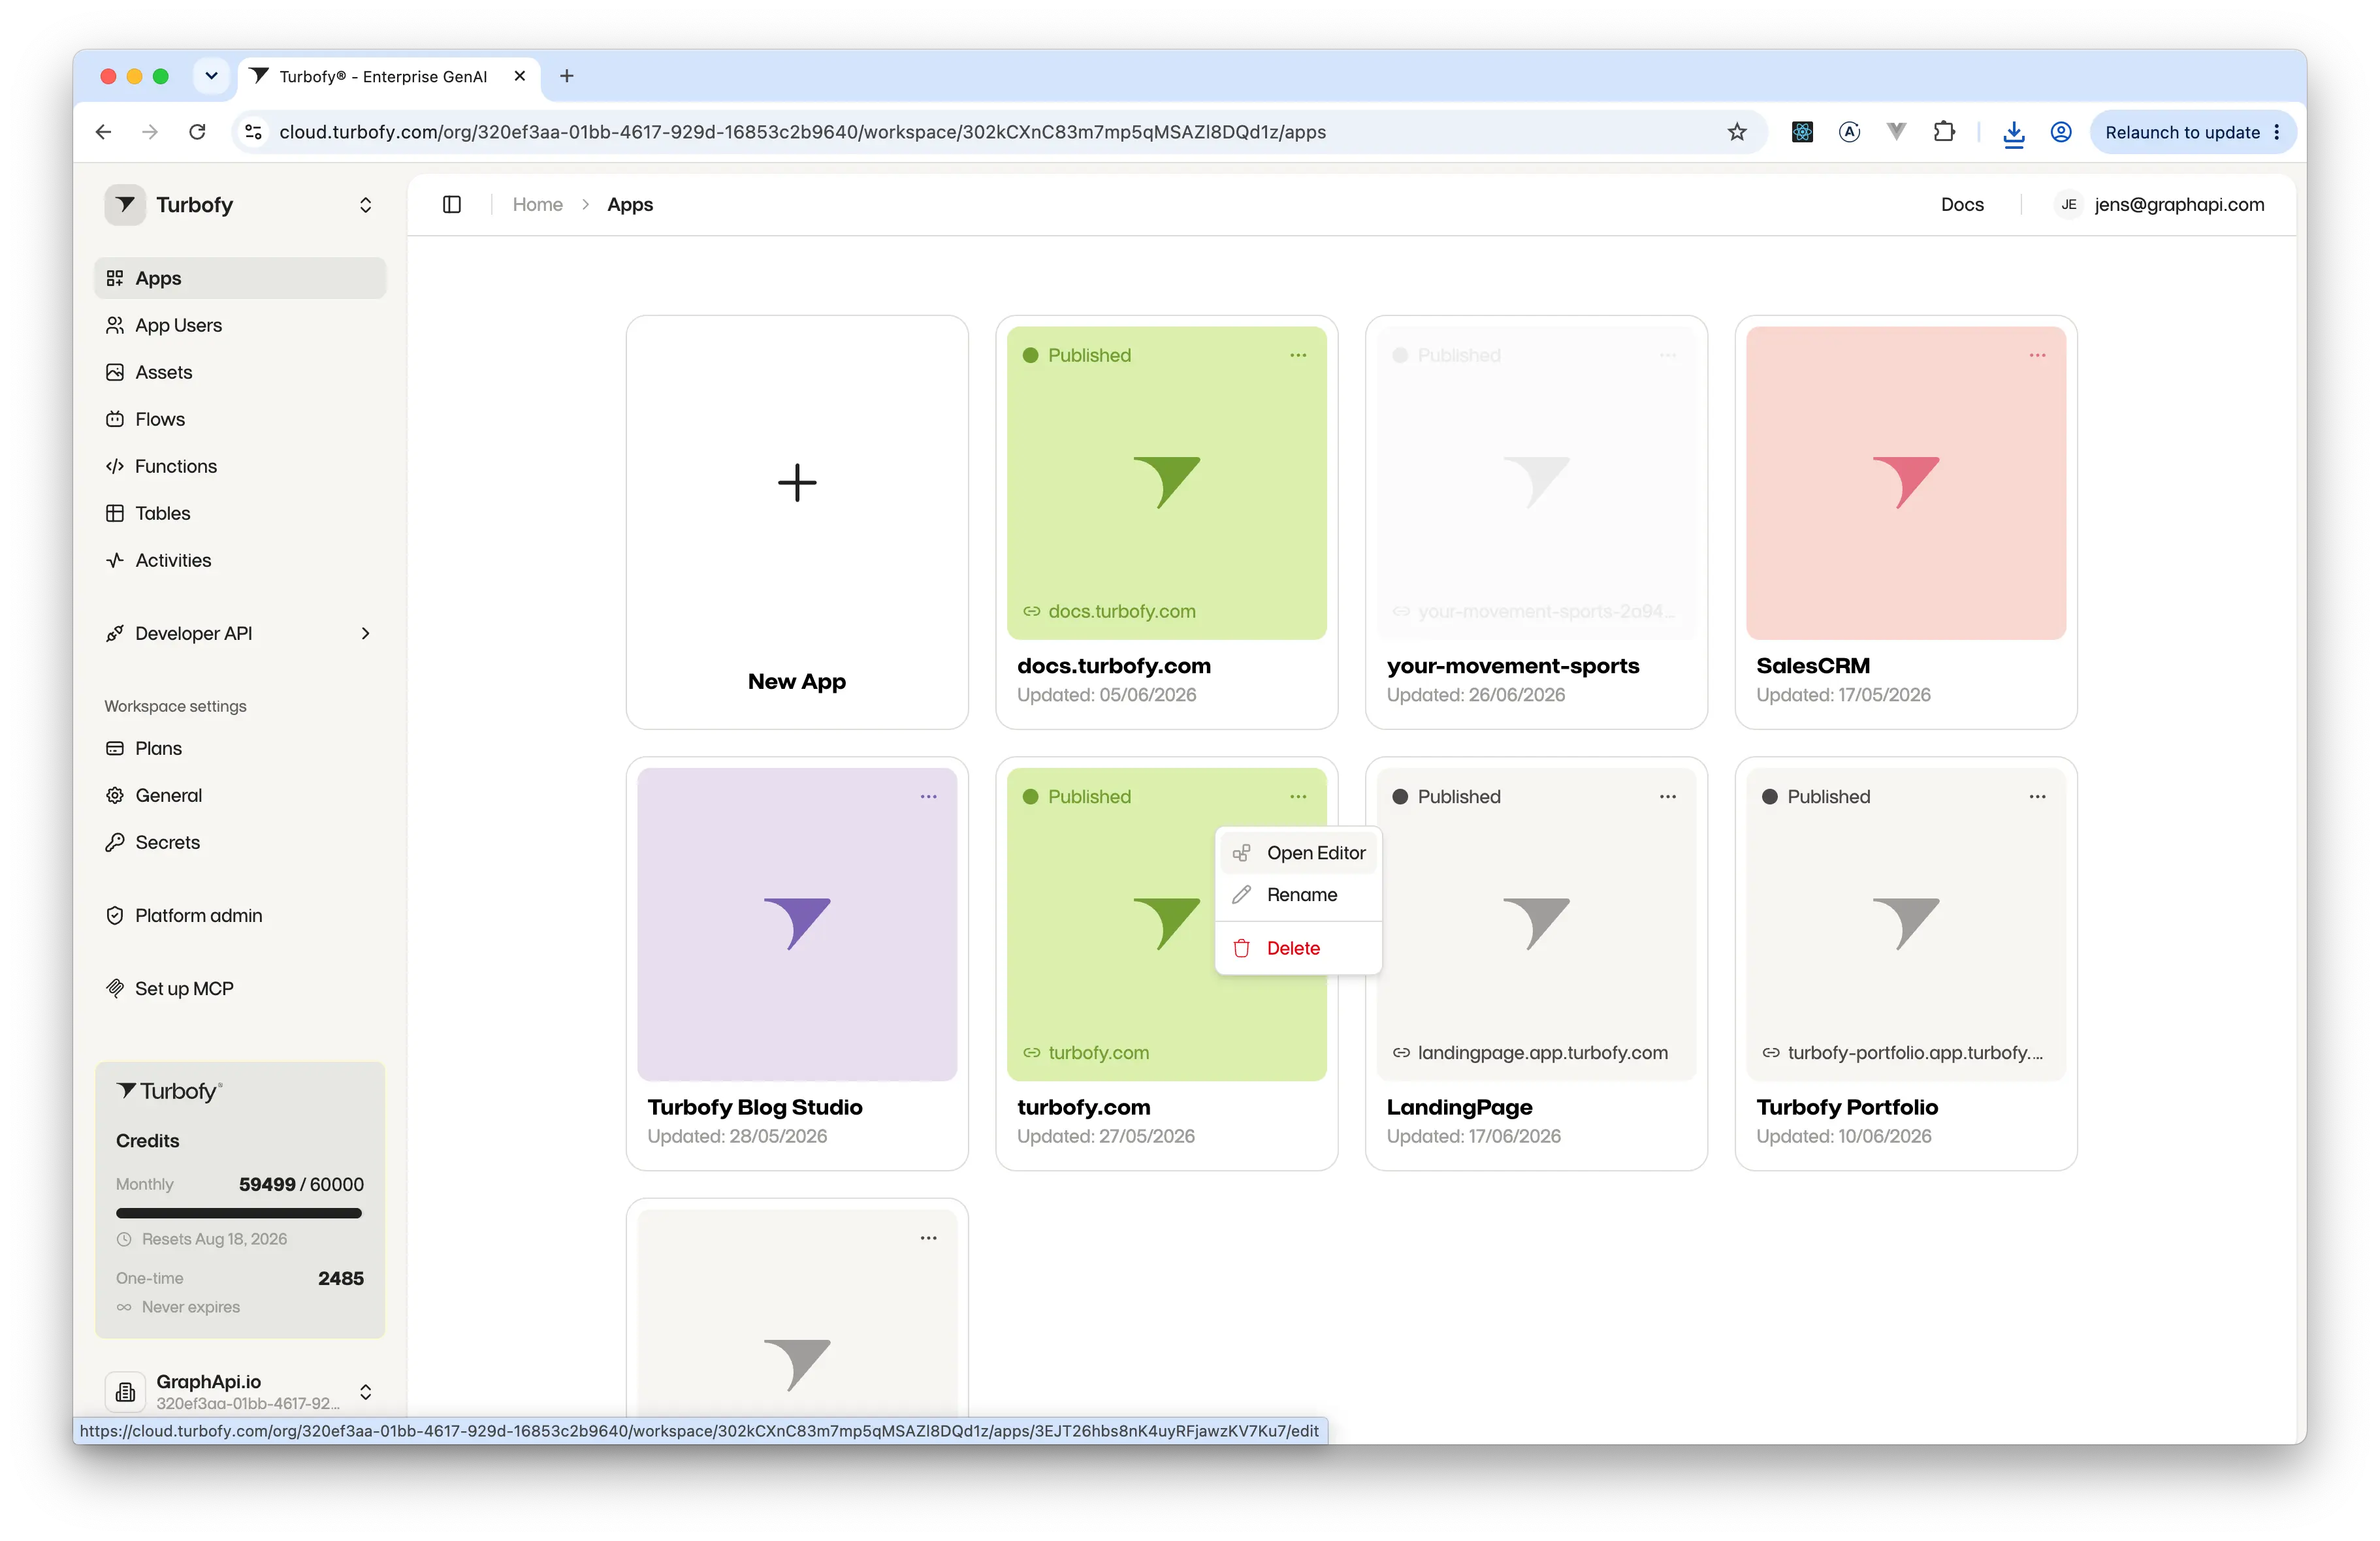2380x1541 pixels.
Task: Expand the GraphApi.io organization switcher
Action: (x=366, y=1391)
